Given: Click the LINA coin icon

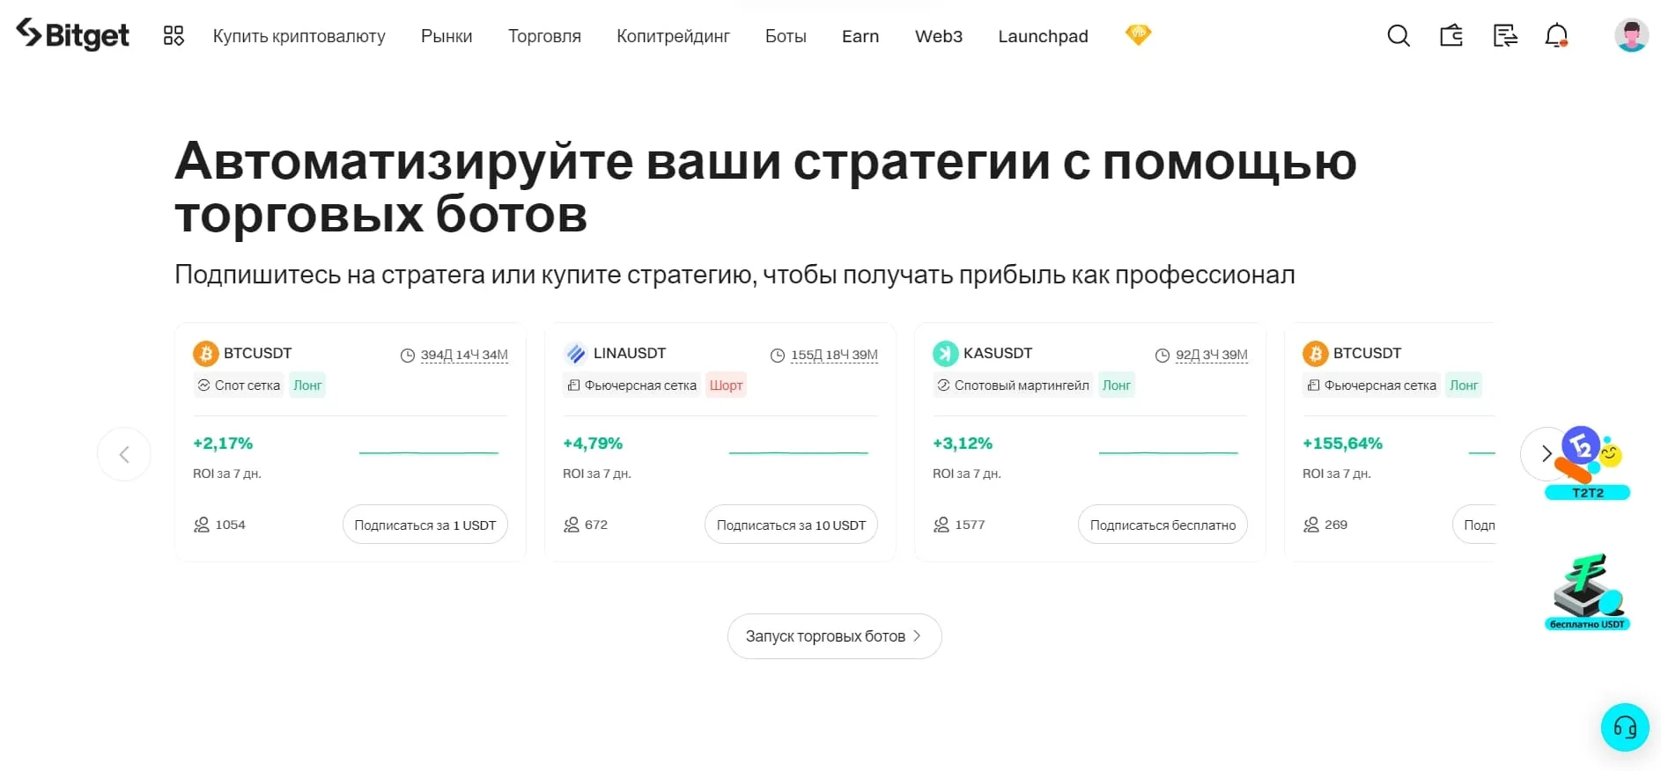Looking at the screenshot, I should pos(575,354).
